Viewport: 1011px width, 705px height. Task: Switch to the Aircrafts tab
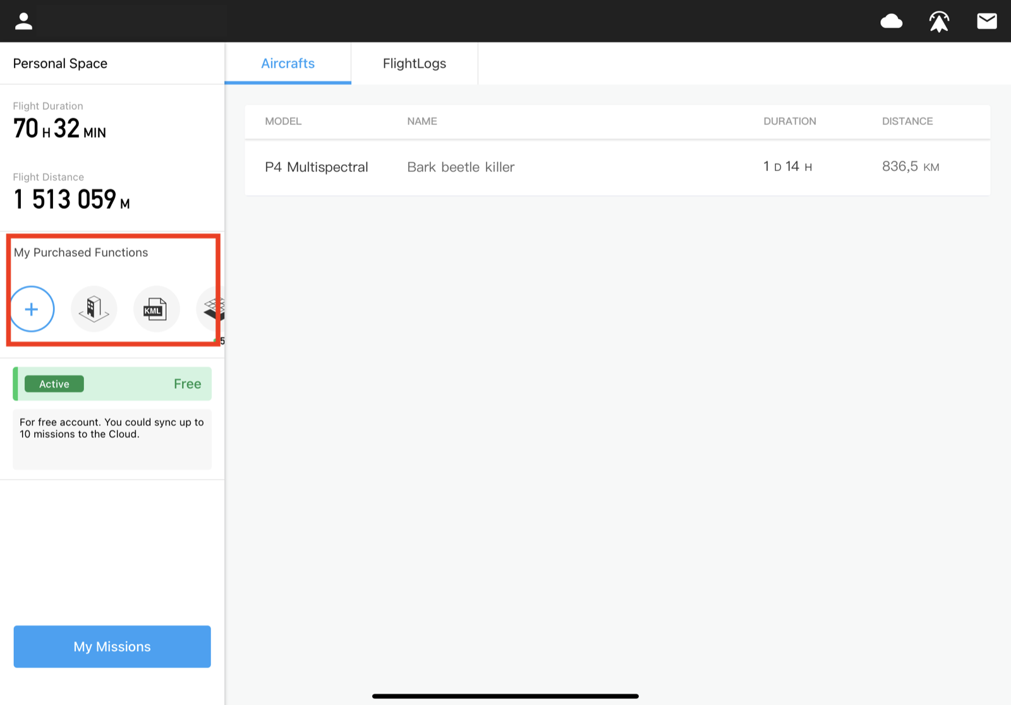pyautogui.click(x=288, y=63)
